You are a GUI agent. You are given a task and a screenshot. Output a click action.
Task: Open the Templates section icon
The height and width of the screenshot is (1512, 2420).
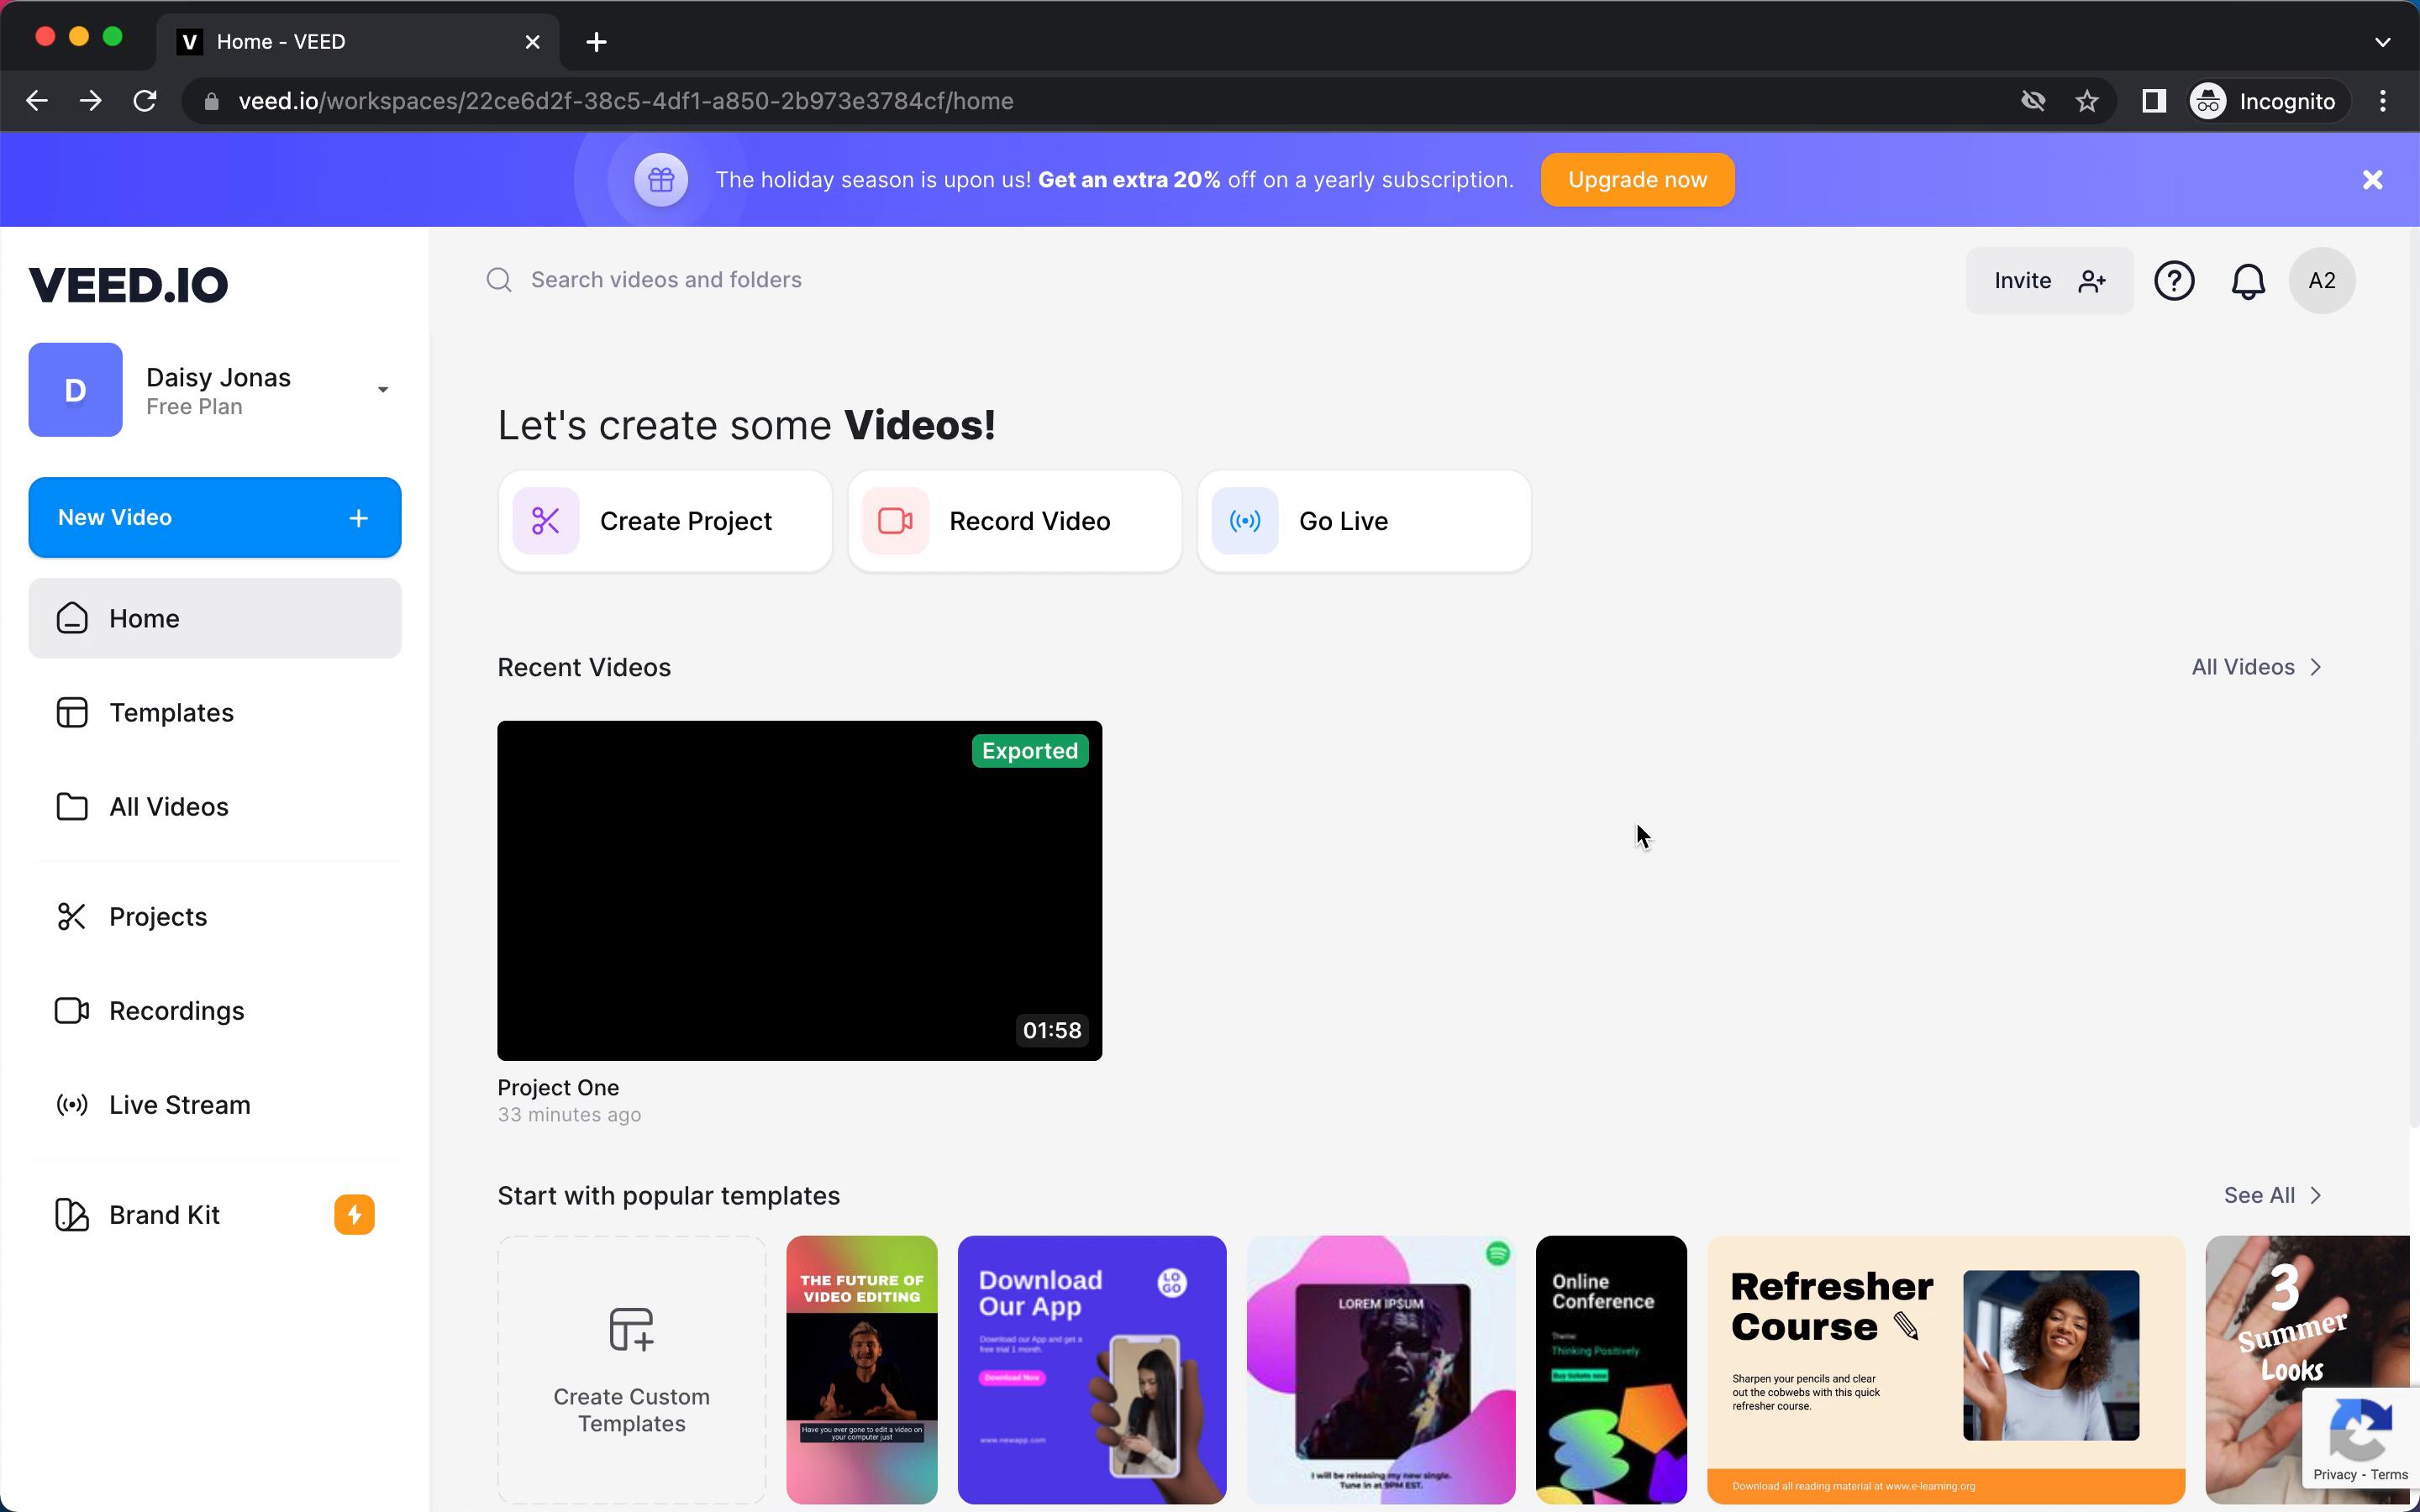pos(70,711)
